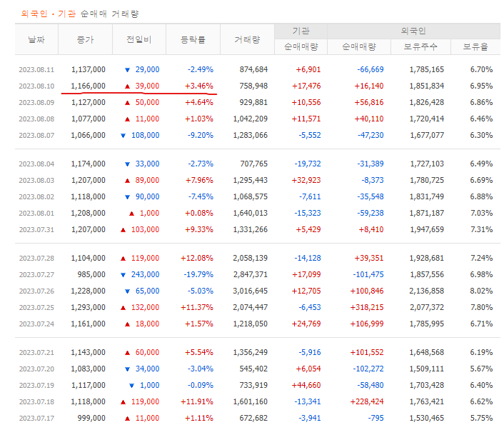Screen dimensions: 504x430
Task: Click closing price 1,166,000
Action: tap(88, 86)
